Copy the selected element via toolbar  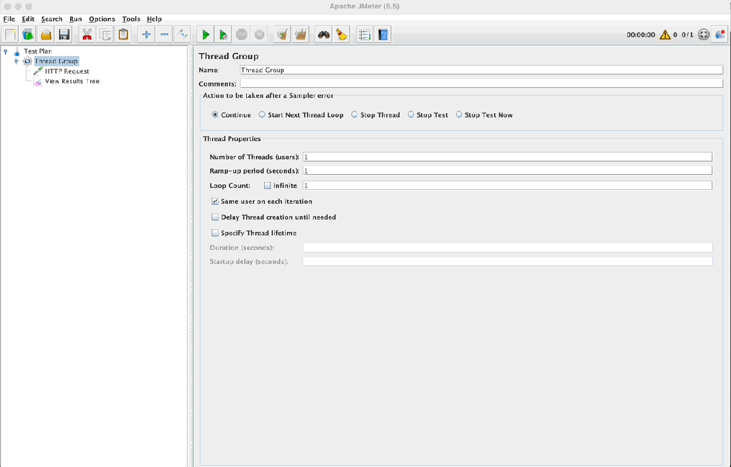105,35
